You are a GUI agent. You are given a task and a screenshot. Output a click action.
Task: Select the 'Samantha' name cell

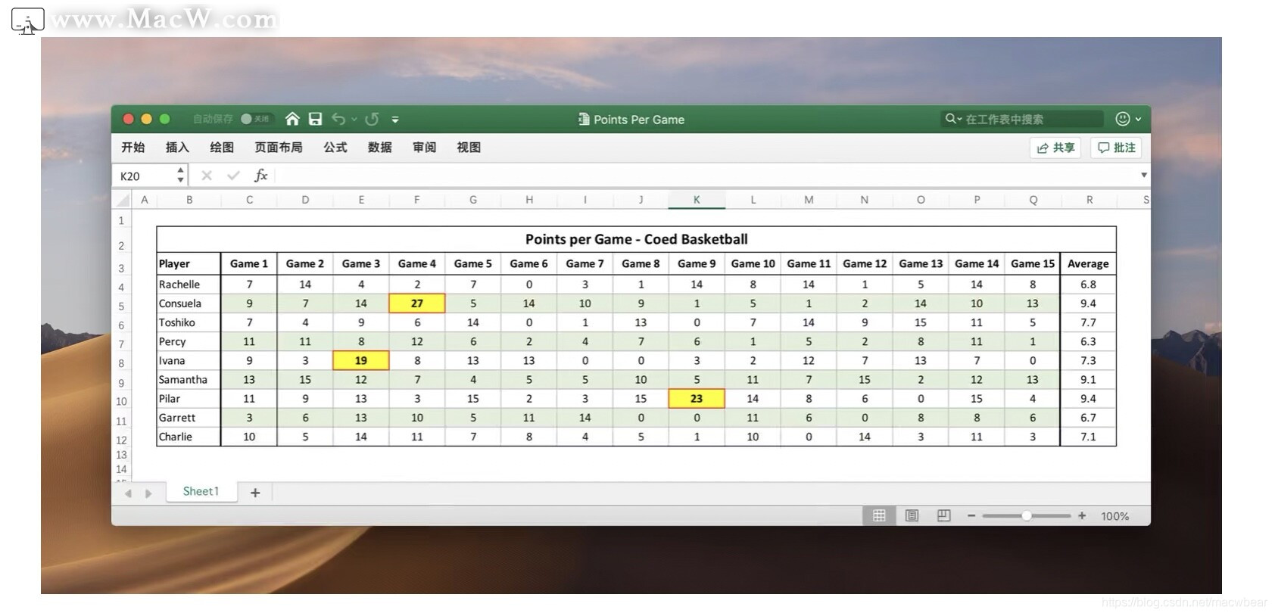tap(189, 379)
